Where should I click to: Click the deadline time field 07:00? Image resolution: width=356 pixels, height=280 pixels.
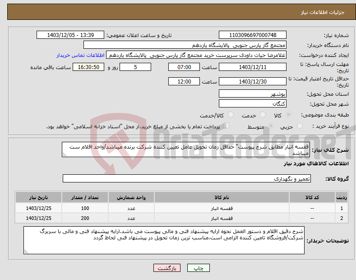click(x=184, y=67)
